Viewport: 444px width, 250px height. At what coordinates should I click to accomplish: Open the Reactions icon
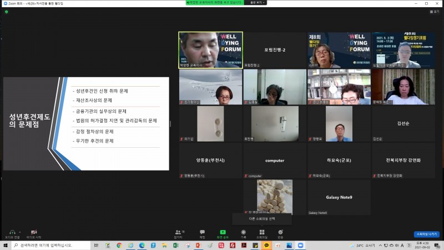click(280, 233)
